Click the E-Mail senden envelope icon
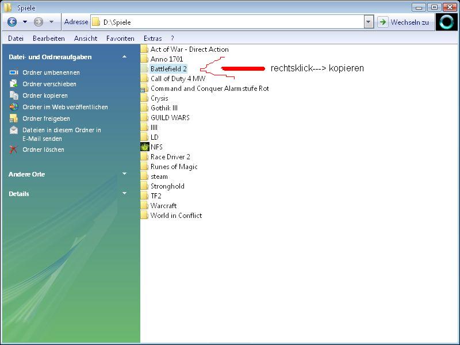Screen dimensions: 460x345 [x=13, y=130]
